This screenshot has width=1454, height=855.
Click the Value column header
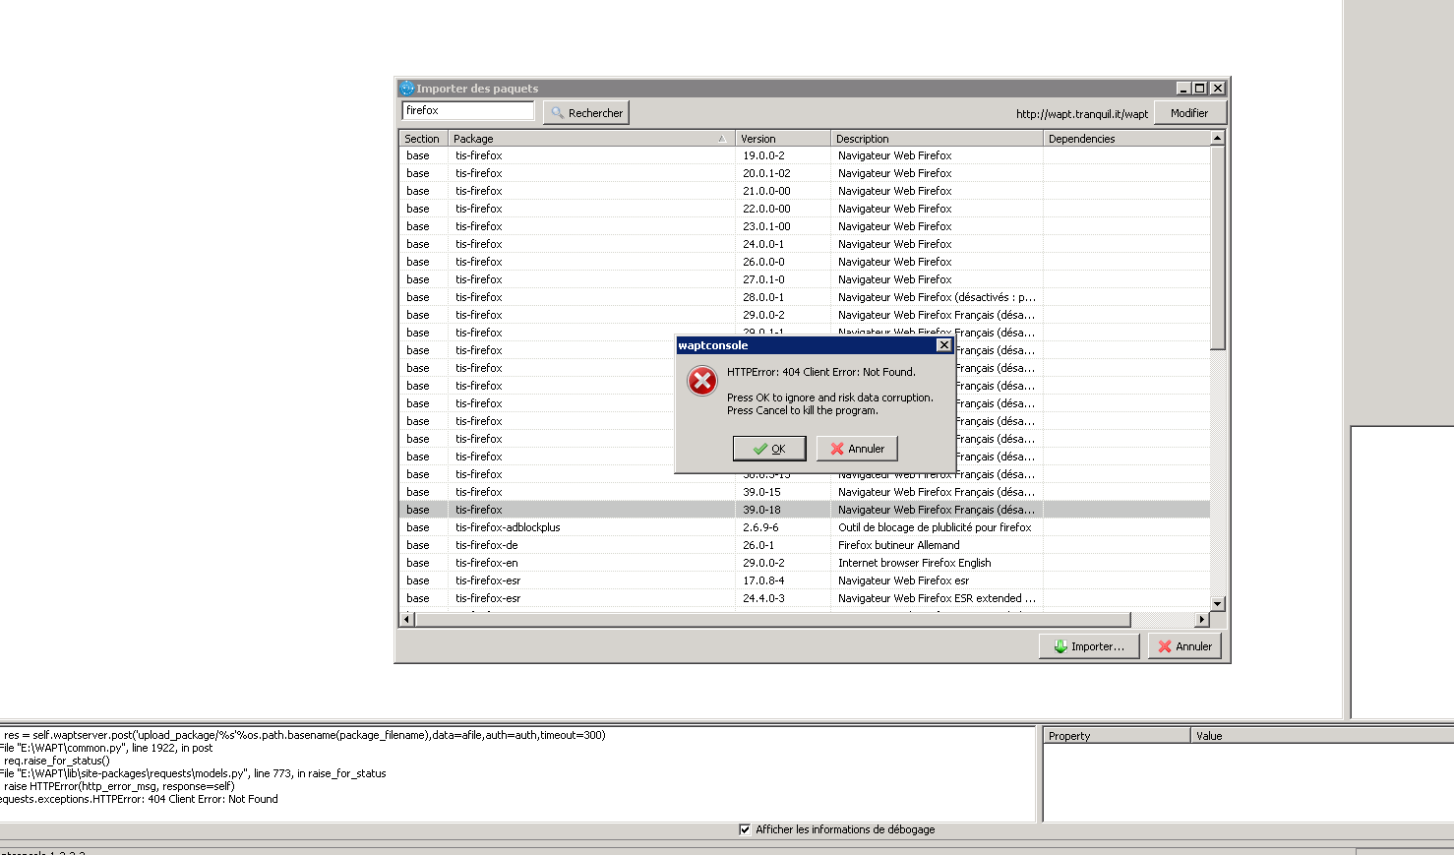(x=1322, y=736)
